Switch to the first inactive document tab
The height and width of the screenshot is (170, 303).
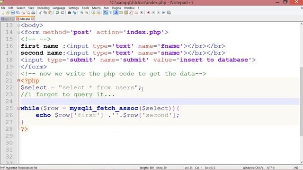tap(8, 19)
